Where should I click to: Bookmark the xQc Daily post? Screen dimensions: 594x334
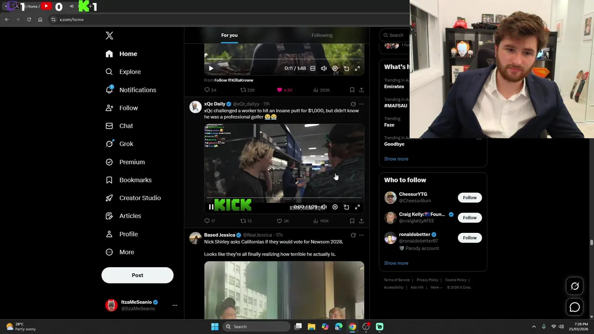[352, 221]
